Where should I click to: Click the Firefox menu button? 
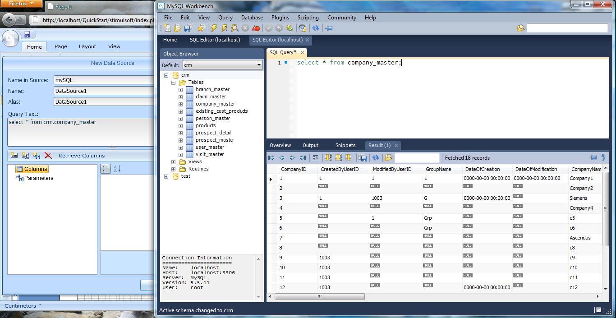click(x=21, y=4)
